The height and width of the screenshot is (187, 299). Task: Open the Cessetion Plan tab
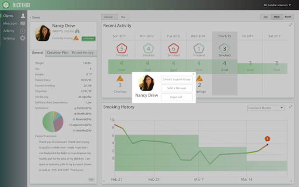[x=57, y=53]
